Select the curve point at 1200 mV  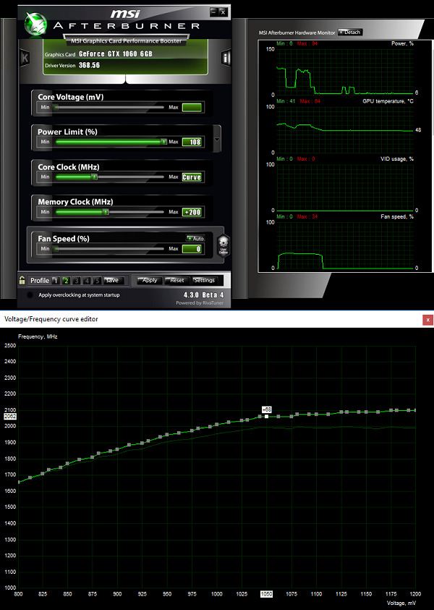click(x=415, y=410)
